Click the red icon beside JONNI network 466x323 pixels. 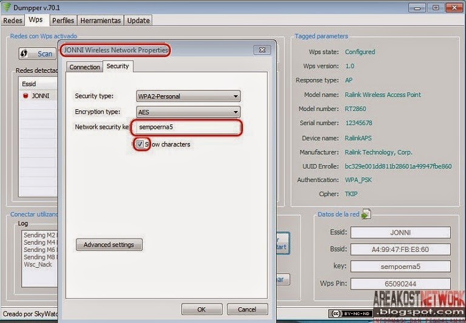[x=25, y=96]
